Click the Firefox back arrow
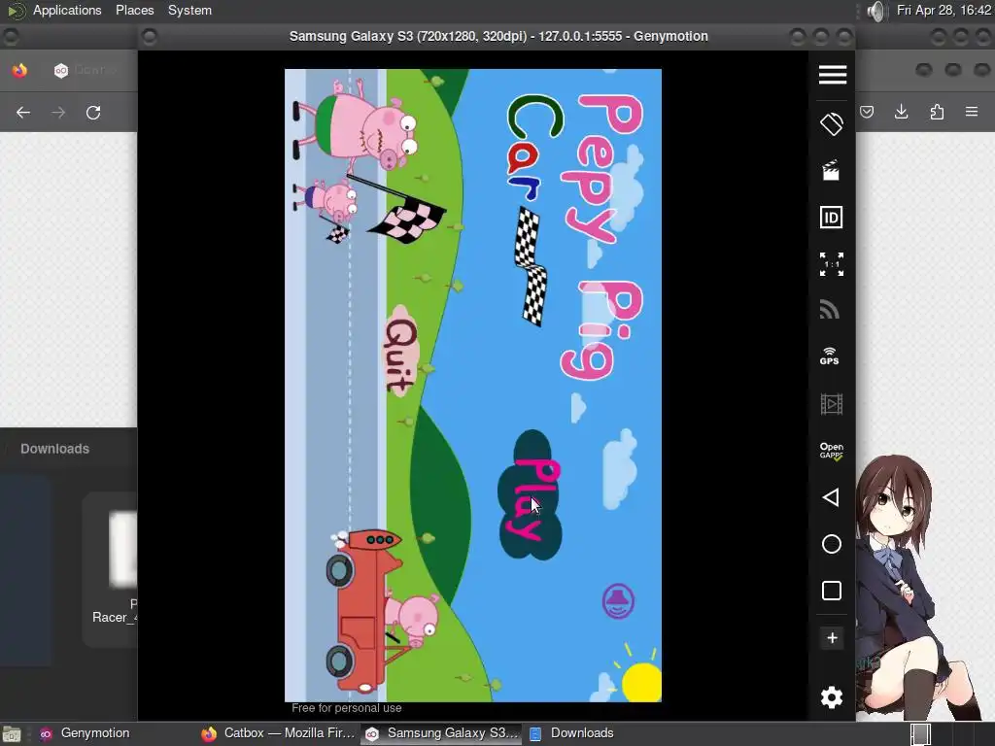Viewport: 995px width, 746px height. pyautogui.click(x=23, y=113)
